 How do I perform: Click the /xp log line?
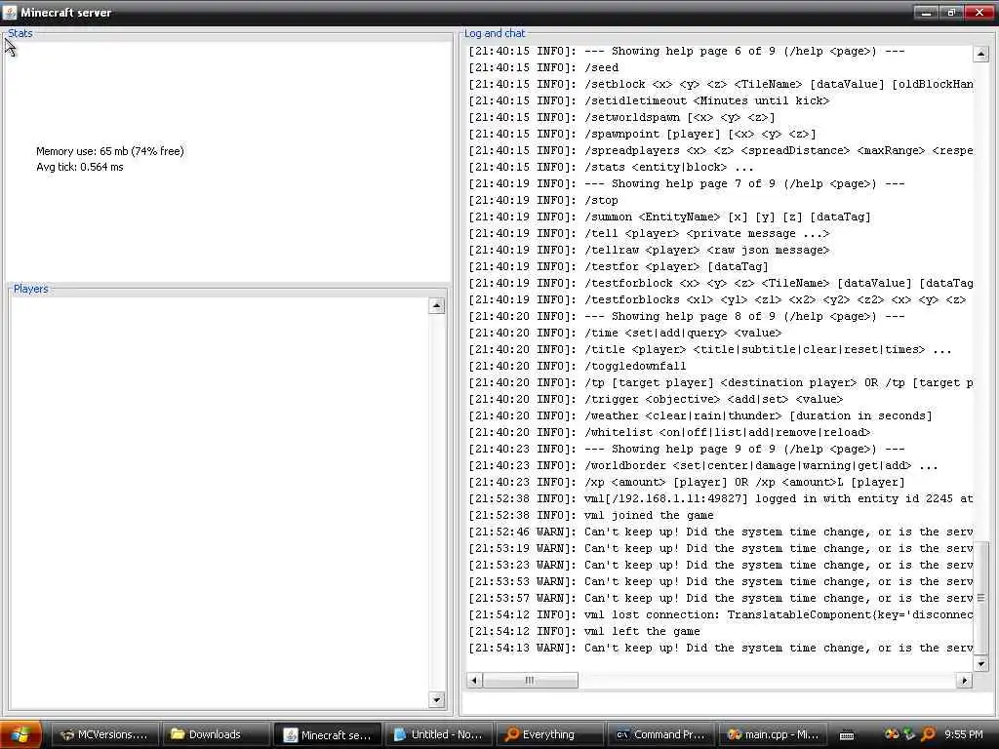686,482
